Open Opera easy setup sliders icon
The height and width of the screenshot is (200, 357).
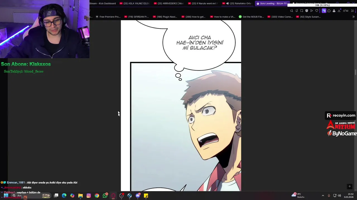pos(352,11)
